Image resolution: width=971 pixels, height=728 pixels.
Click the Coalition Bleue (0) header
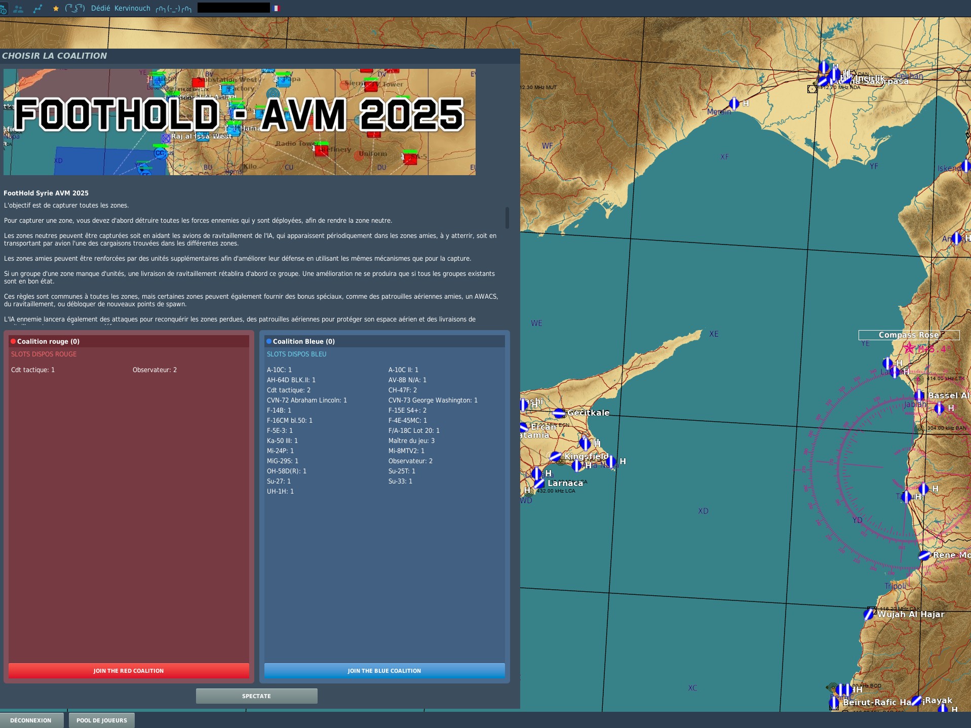point(384,341)
